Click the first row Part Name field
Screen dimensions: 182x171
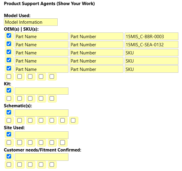click(41, 36)
